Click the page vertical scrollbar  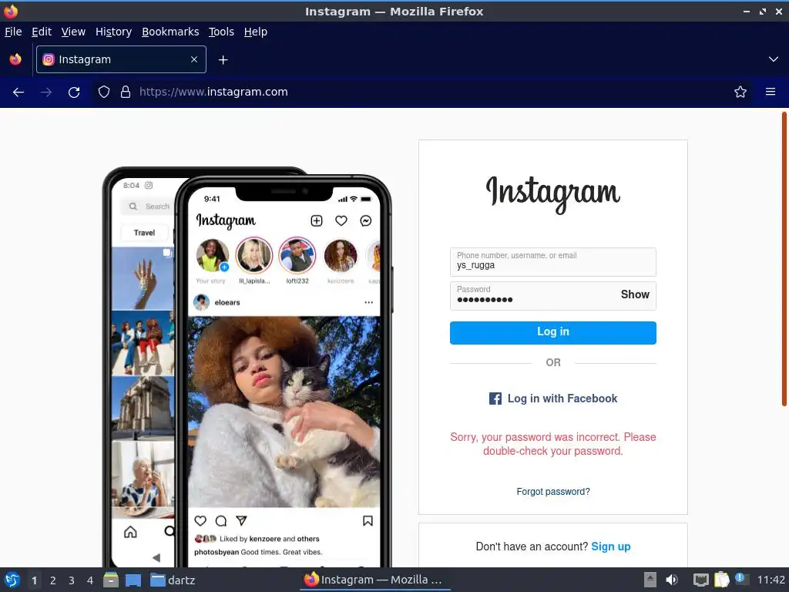click(784, 259)
